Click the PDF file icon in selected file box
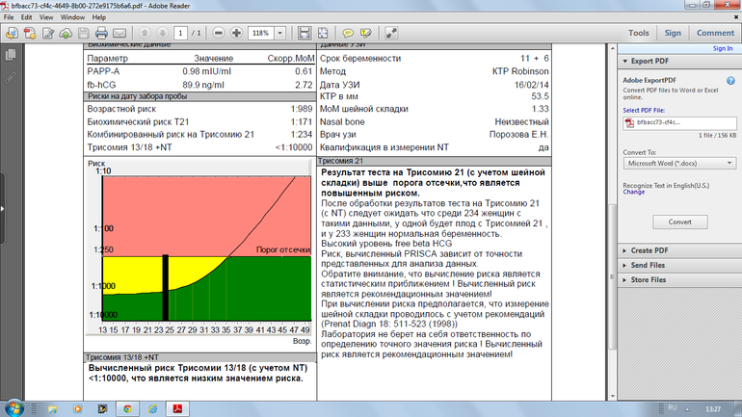The image size is (742, 417). [x=630, y=123]
